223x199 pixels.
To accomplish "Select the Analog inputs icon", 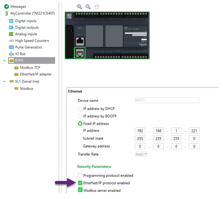I will coord(11,34).
